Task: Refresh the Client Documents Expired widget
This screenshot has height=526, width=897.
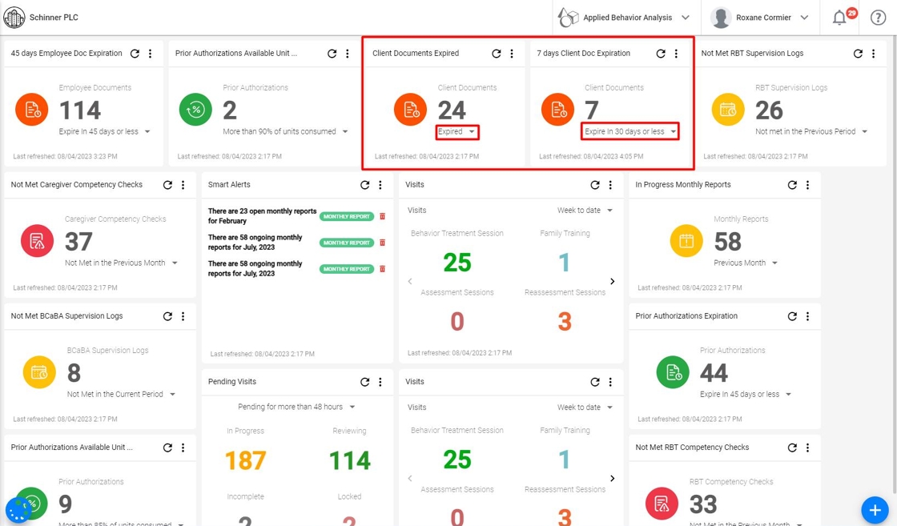Action: [496, 53]
